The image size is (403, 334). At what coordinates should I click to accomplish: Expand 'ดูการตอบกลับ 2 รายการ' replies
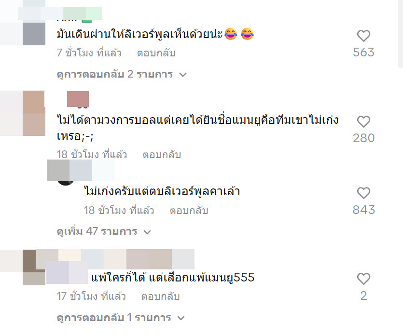[121, 74]
